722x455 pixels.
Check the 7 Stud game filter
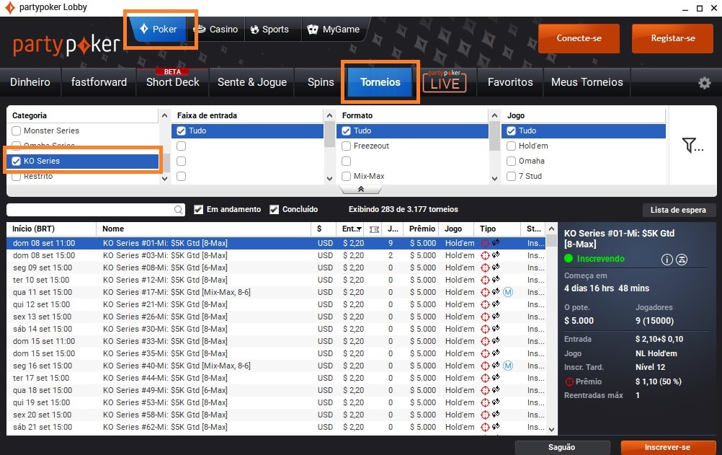(x=511, y=176)
